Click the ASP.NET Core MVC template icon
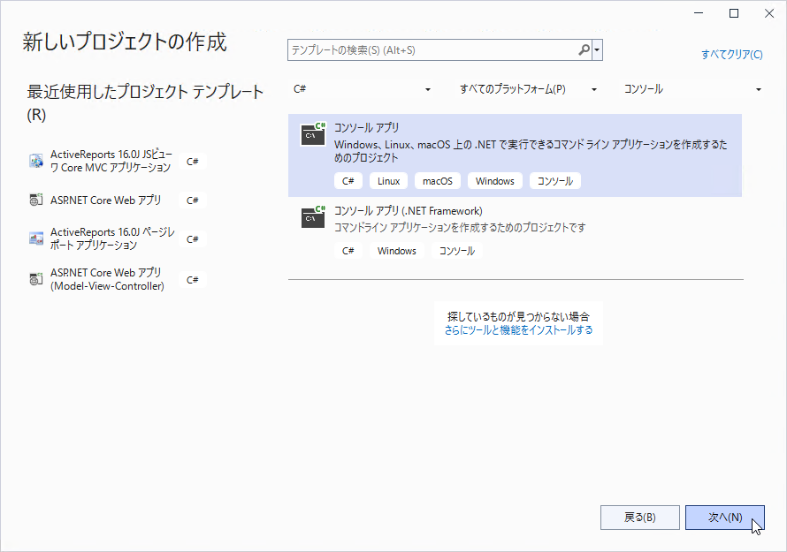The height and width of the screenshot is (552, 787). [36, 279]
